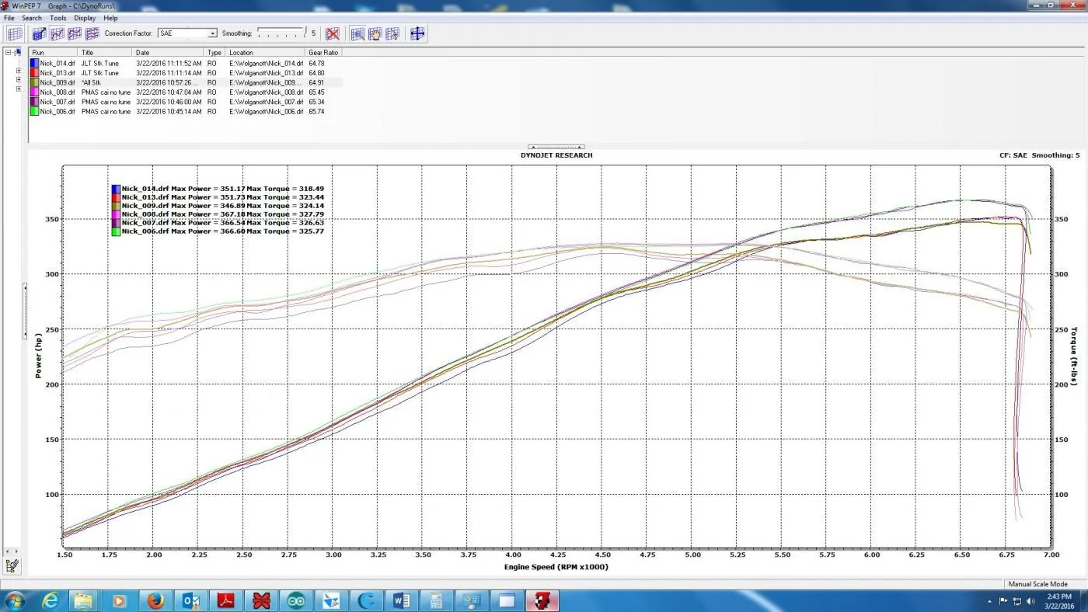Expand the second plus node in tree
The height and width of the screenshot is (612, 1088).
coord(18,79)
